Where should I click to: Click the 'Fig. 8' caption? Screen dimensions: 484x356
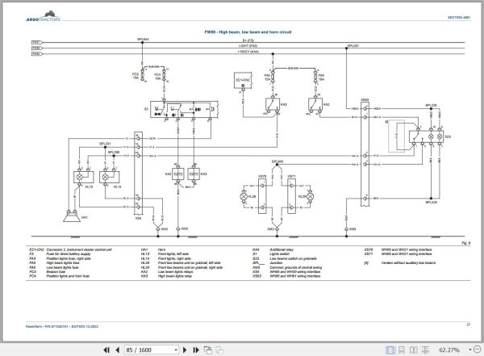(x=466, y=243)
